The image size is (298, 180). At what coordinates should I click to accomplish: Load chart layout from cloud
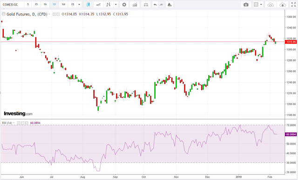click(x=271, y=5)
